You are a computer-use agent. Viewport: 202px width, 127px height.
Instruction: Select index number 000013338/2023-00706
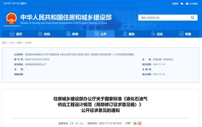[37, 60]
